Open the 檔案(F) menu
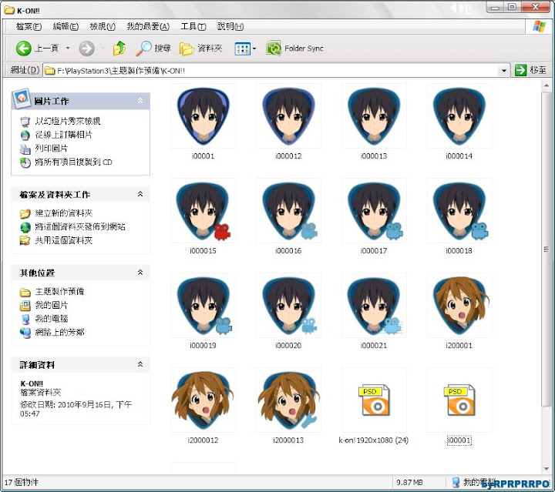 [29, 26]
